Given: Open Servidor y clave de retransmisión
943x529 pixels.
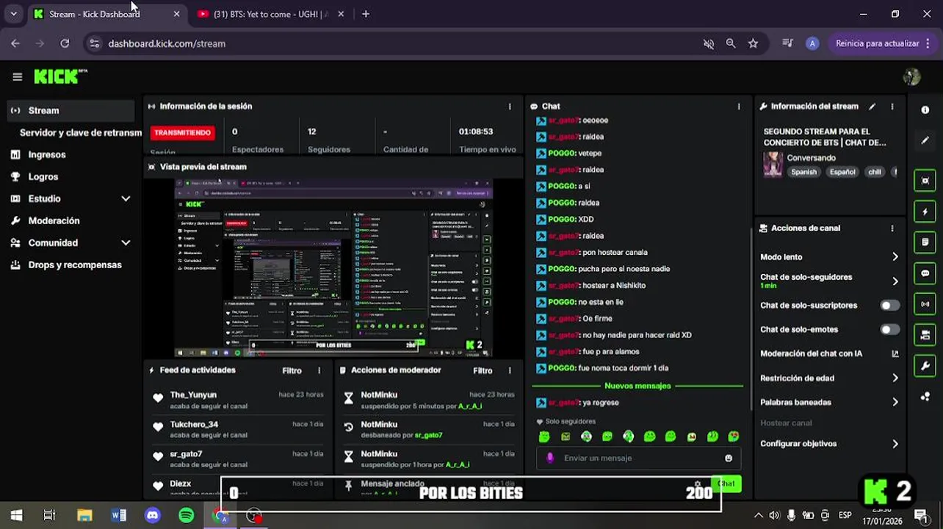Looking at the screenshot, I should point(80,132).
